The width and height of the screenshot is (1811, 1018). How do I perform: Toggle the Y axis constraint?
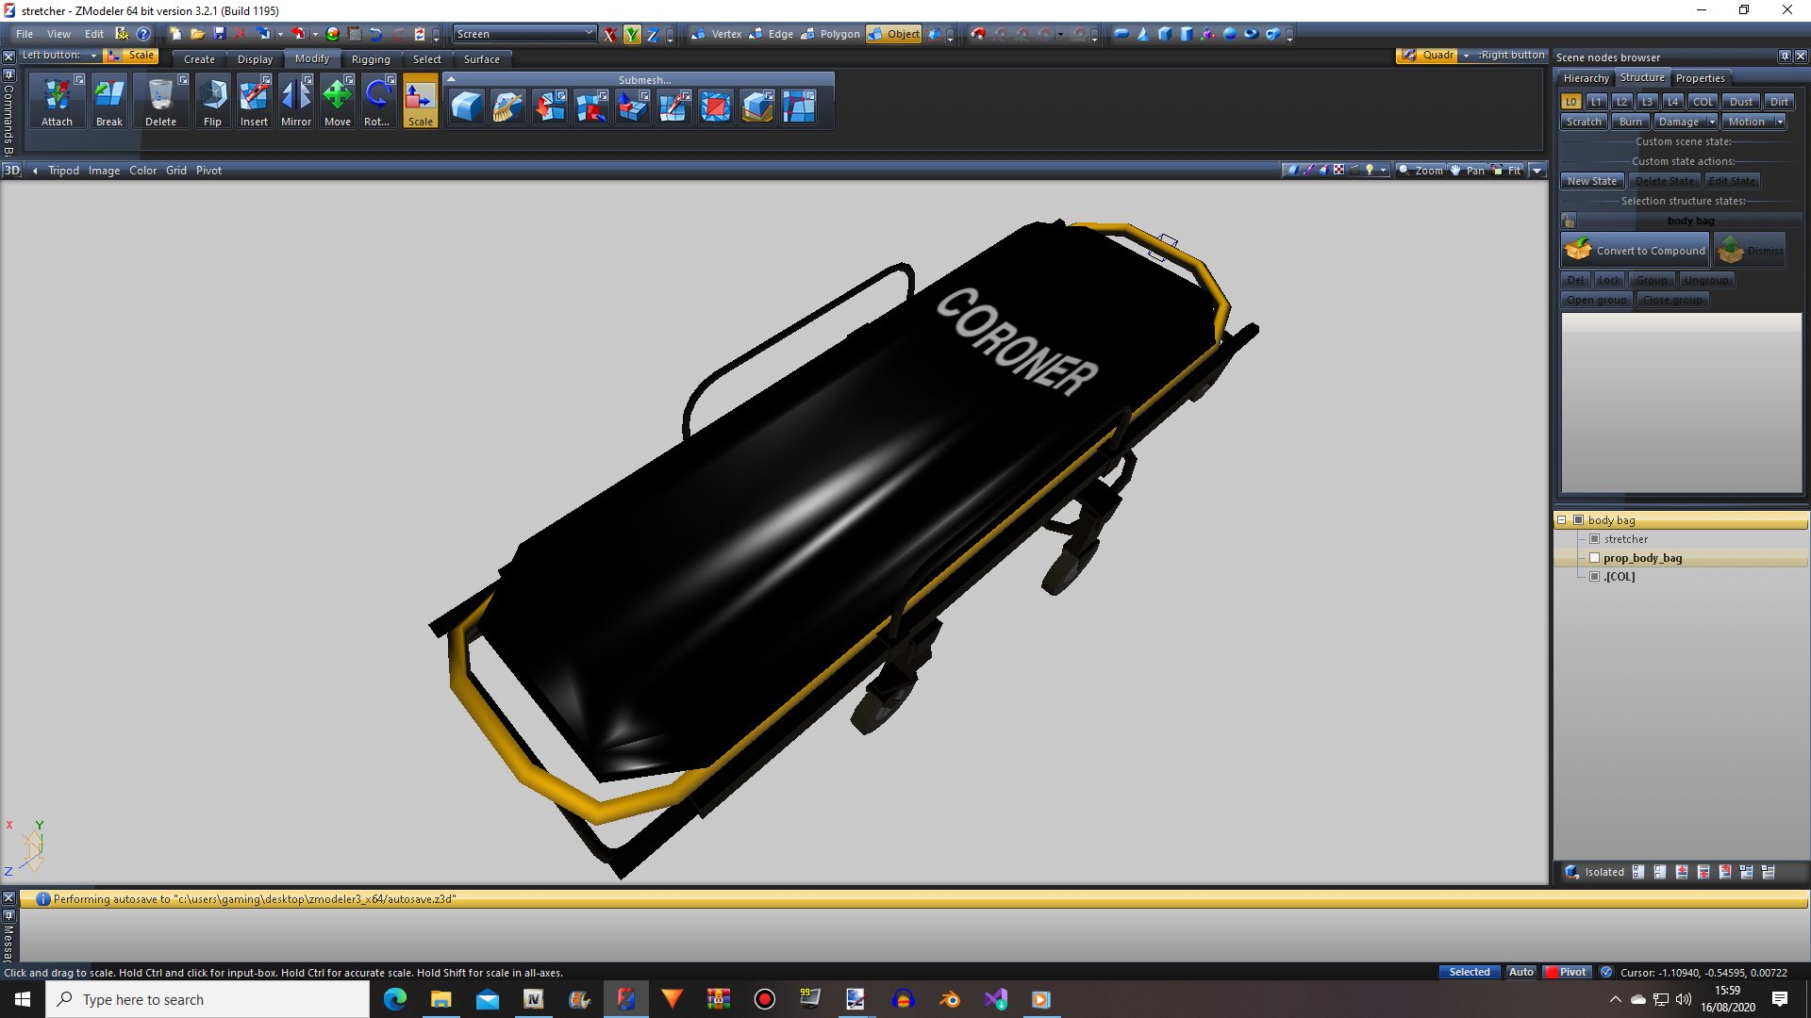pyautogui.click(x=631, y=35)
